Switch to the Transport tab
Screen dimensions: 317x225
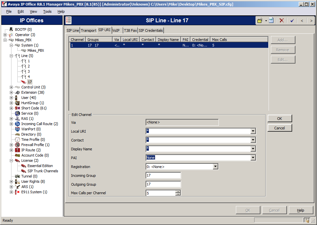click(x=89, y=30)
